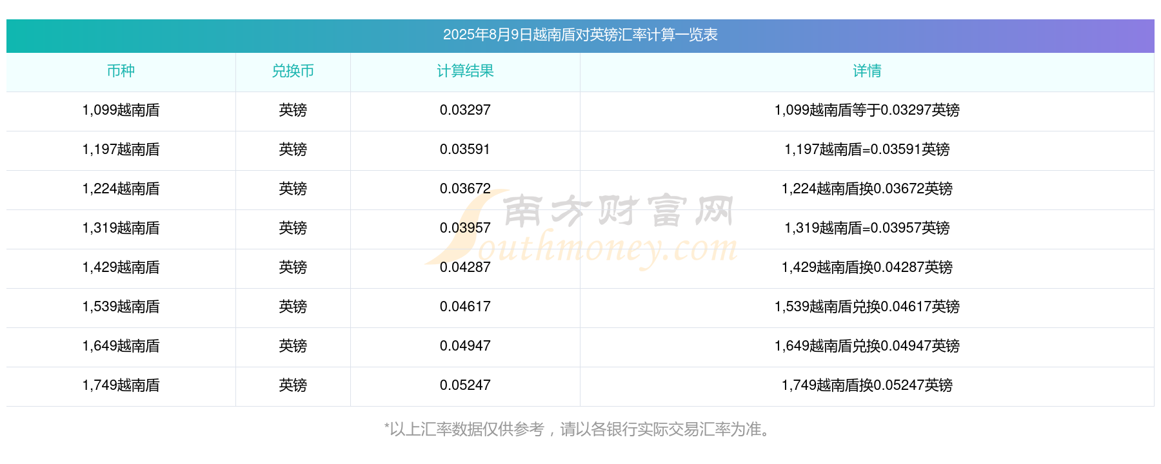Click the 币种 column header

point(121,71)
